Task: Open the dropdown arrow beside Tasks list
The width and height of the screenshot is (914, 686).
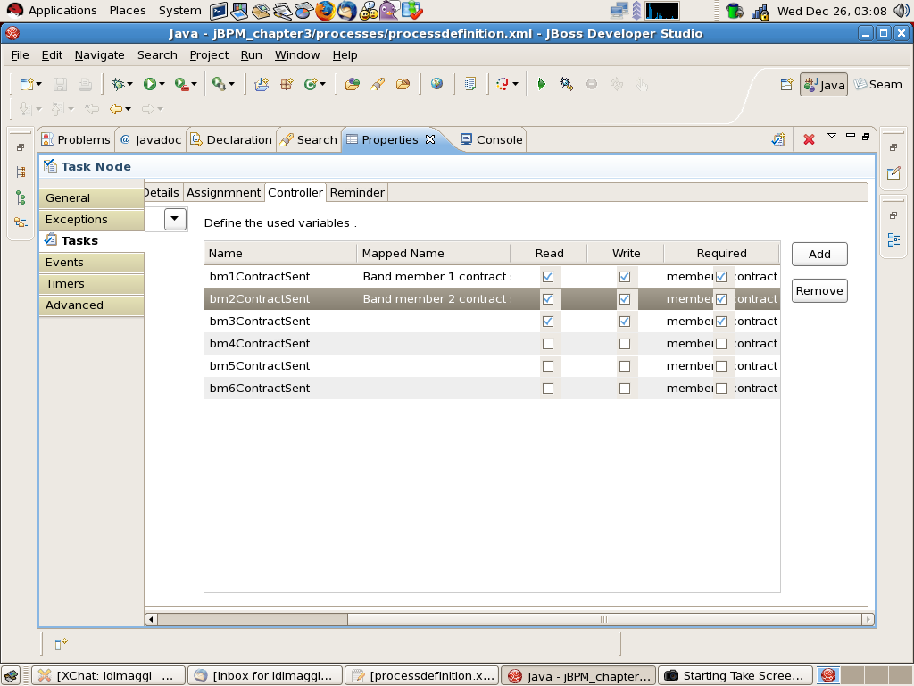Action: pyautogui.click(x=175, y=219)
